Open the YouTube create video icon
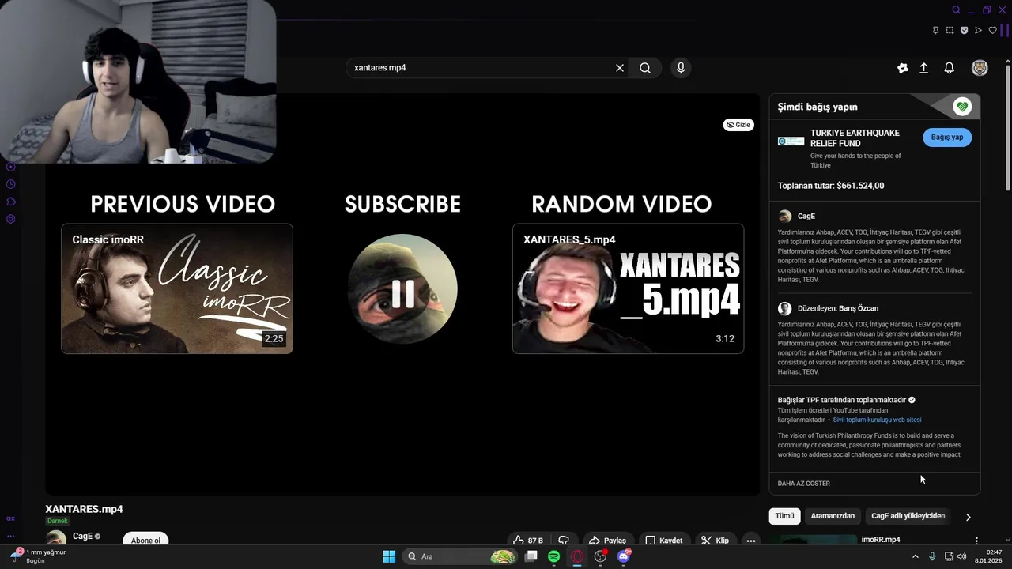The width and height of the screenshot is (1012, 569). pyautogui.click(x=903, y=68)
